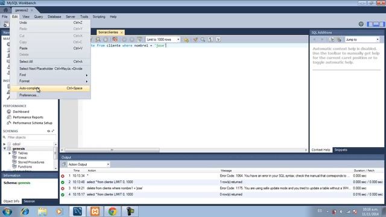
Task: Click success icon on output row 2
Action: (63, 182)
